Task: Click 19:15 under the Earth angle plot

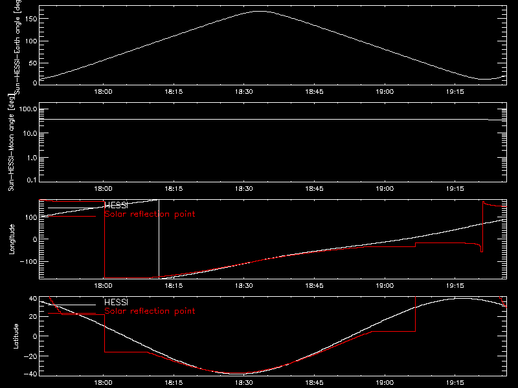Action: (455, 92)
